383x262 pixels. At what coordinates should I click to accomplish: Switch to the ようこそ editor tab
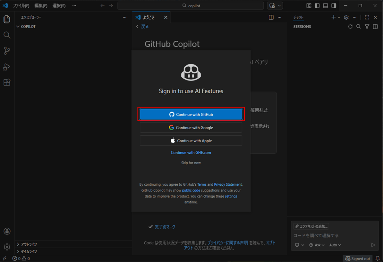pyautogui.click(x=149, y=17)
